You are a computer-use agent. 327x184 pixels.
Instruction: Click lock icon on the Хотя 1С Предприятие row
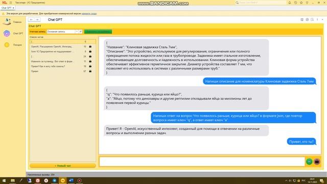point(90,51)
